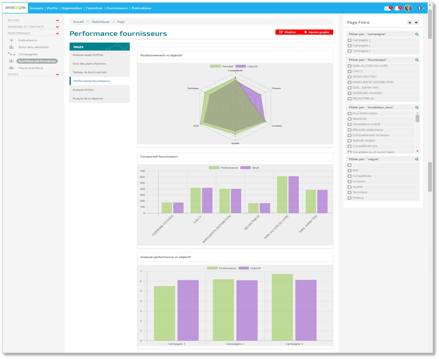
Task: Check the RELAIS PNEUS box
Action: coord(350,99)
